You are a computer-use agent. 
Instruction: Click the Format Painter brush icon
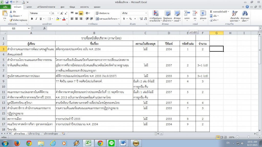click(11, 20)
